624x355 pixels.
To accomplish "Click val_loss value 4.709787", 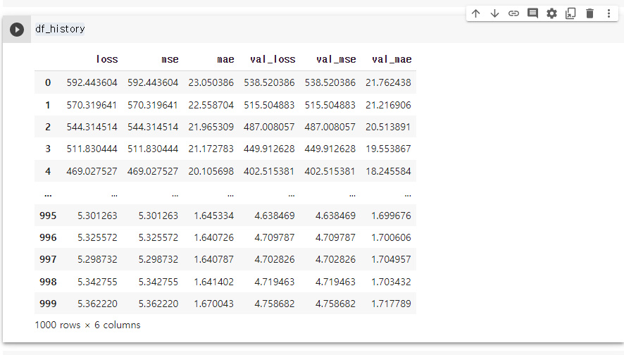I will point(275,237).
